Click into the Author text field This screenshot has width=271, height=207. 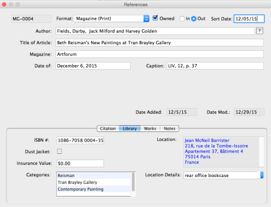155,31
